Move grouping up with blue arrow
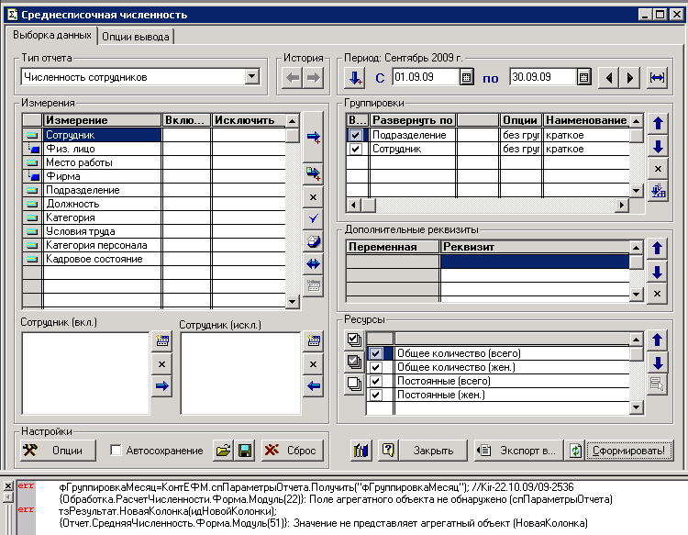This screenshot has height=535, width=688. pos(658,124)
